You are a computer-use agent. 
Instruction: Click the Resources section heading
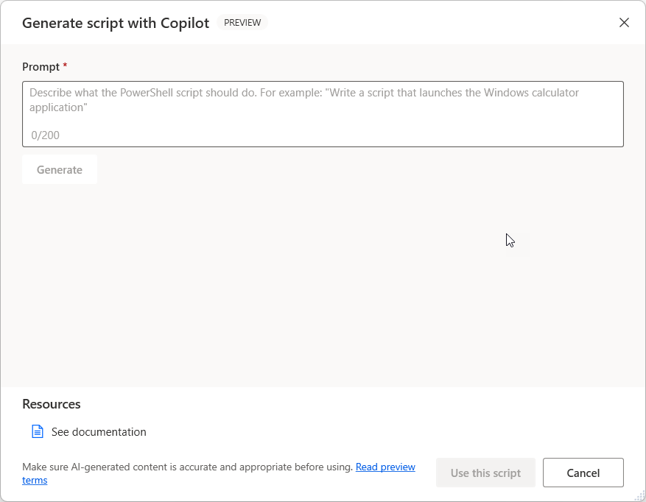click(x=52, y=404)
